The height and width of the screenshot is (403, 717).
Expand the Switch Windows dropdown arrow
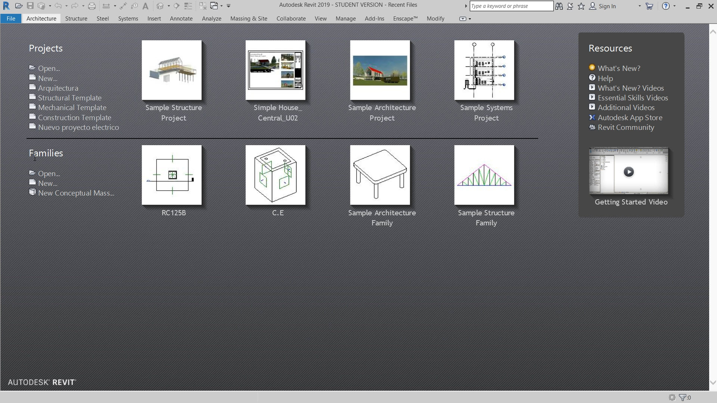click(221, 6)
